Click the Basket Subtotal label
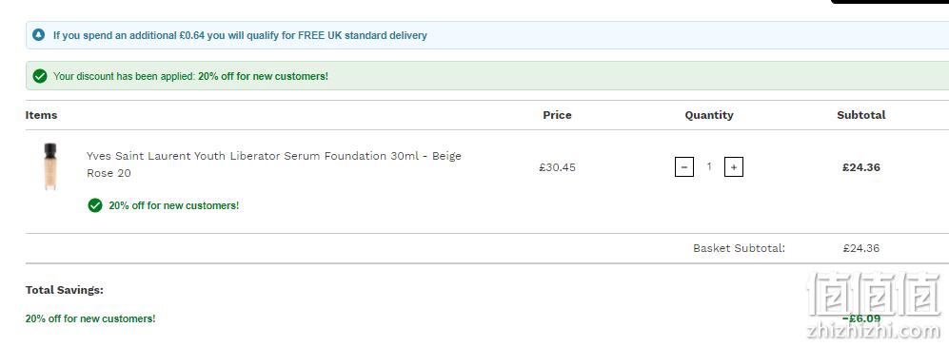The image size is (949, 347). (x=739, y=248)
